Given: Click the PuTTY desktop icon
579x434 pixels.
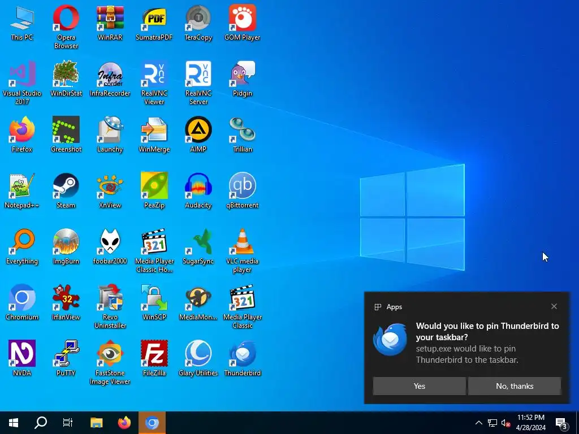Looking at the screenshot, I should point(66,358).
